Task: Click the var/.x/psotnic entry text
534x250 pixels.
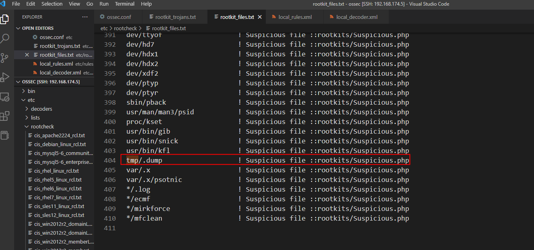Action: pyautogui.click(x=154, y=180)
